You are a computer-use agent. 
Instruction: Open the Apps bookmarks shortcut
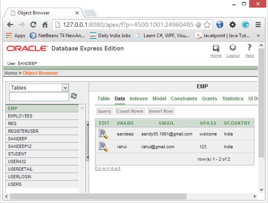[x=15, y=36]
